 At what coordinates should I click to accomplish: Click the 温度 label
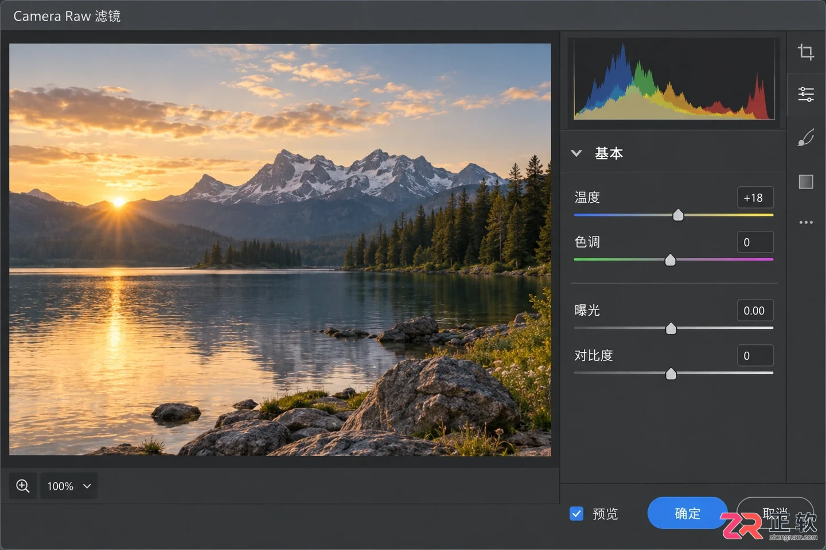pos(587,198)
